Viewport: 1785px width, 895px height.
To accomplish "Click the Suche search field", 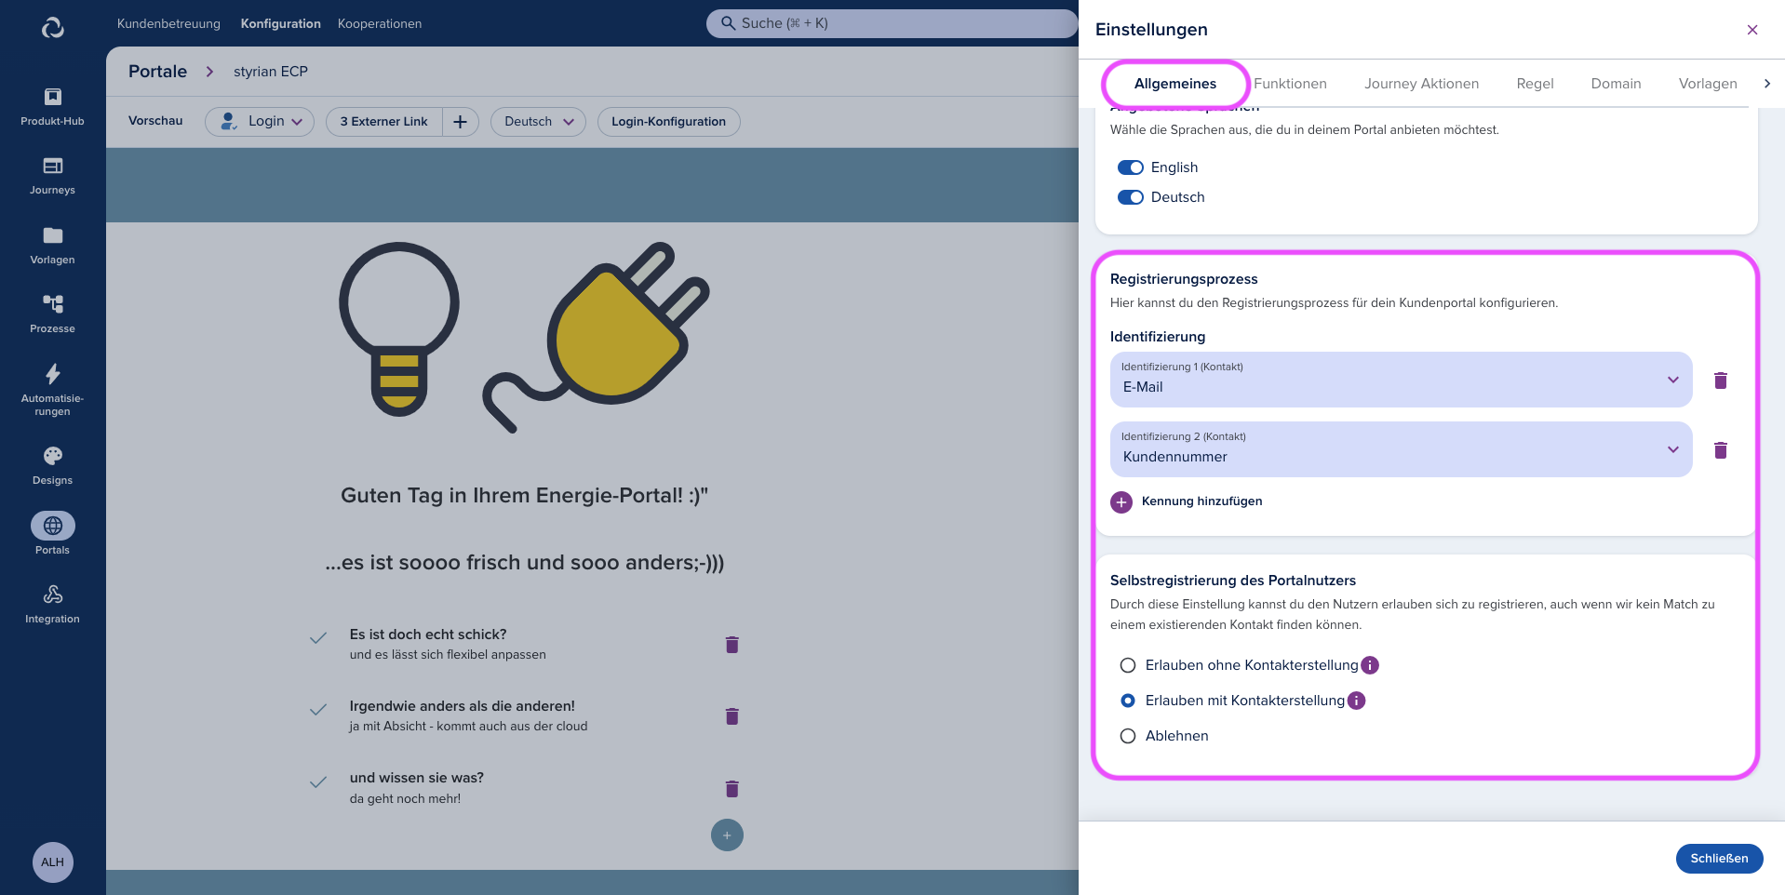I will 892,23.
